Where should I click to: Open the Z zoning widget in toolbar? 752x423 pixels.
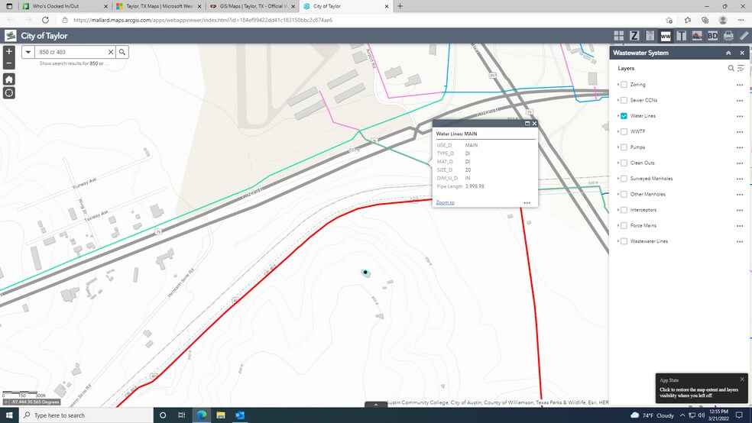tap(634, 36)
